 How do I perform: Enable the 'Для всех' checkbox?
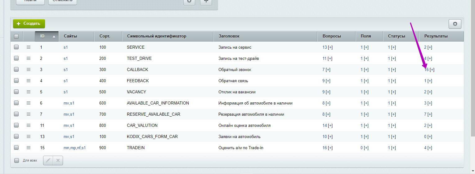point(17,160)
